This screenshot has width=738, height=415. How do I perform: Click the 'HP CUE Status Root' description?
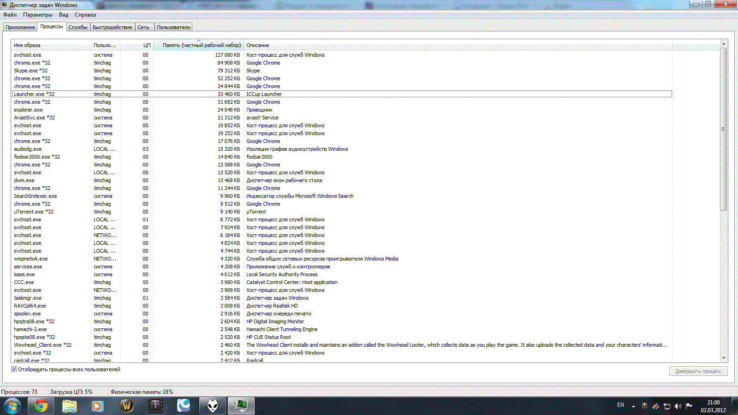coord(268,337)
